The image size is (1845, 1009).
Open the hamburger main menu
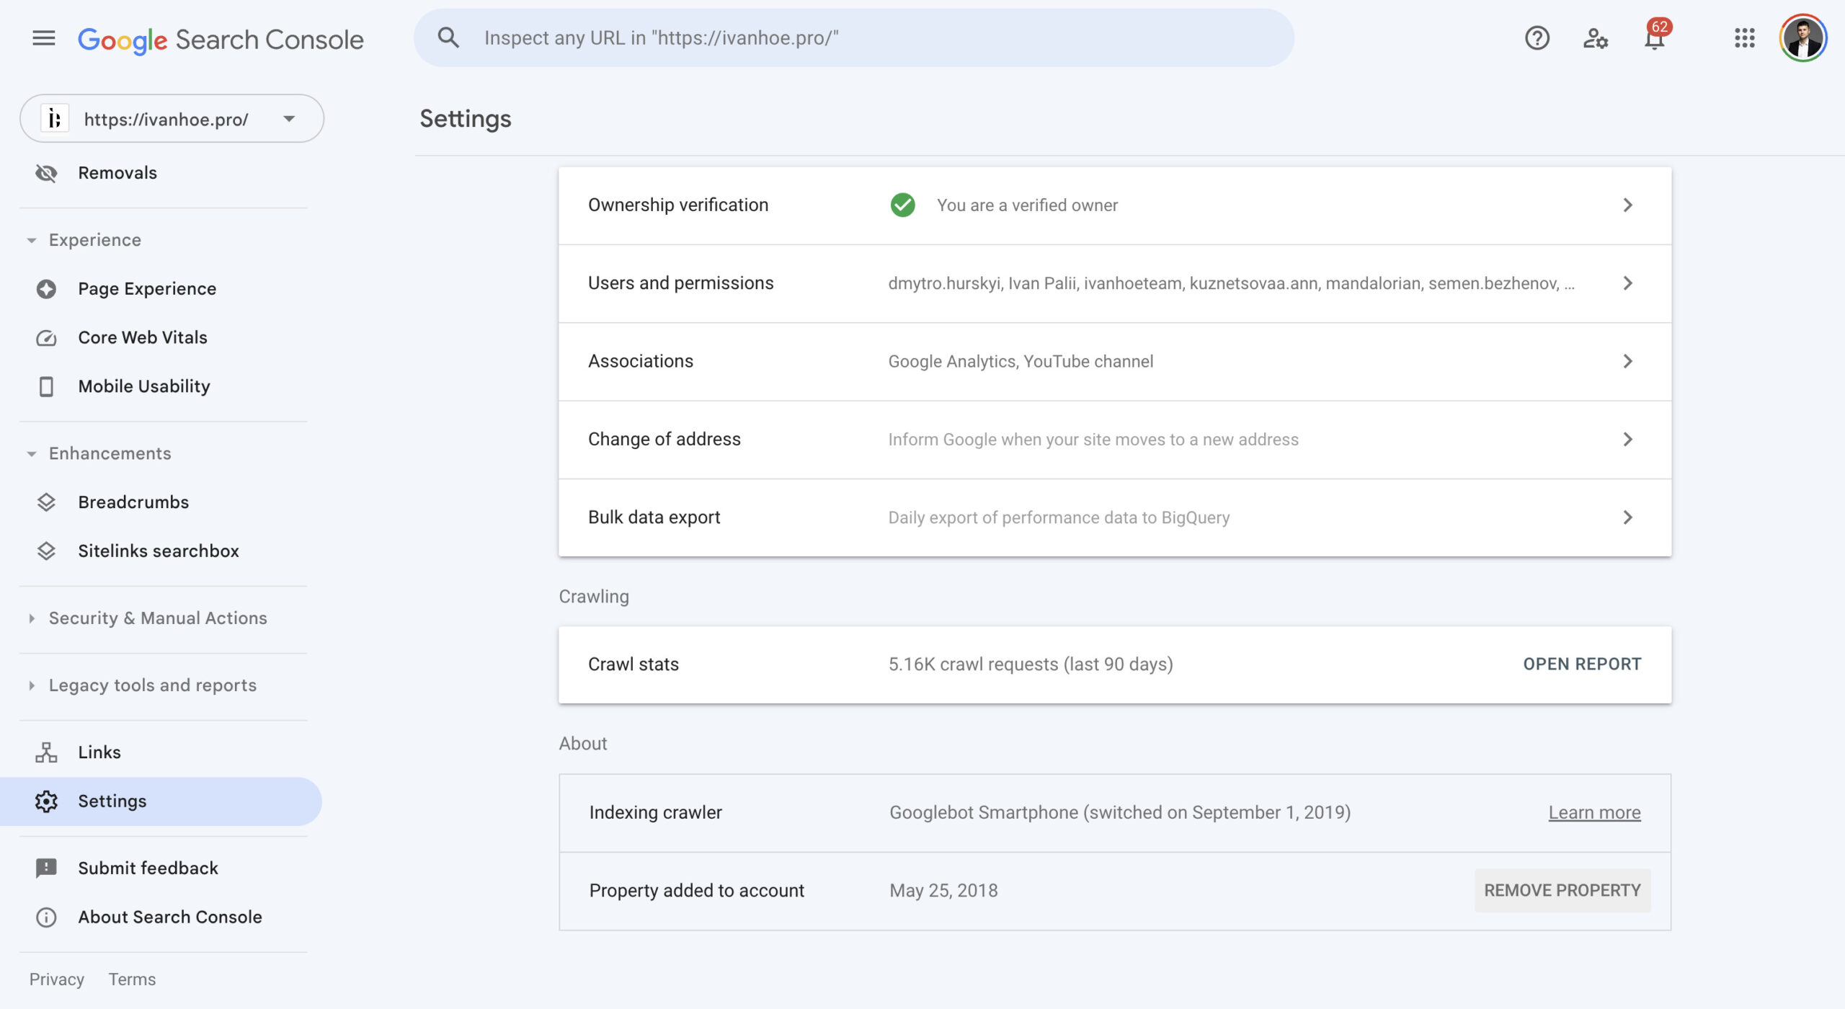click(43, 38)
